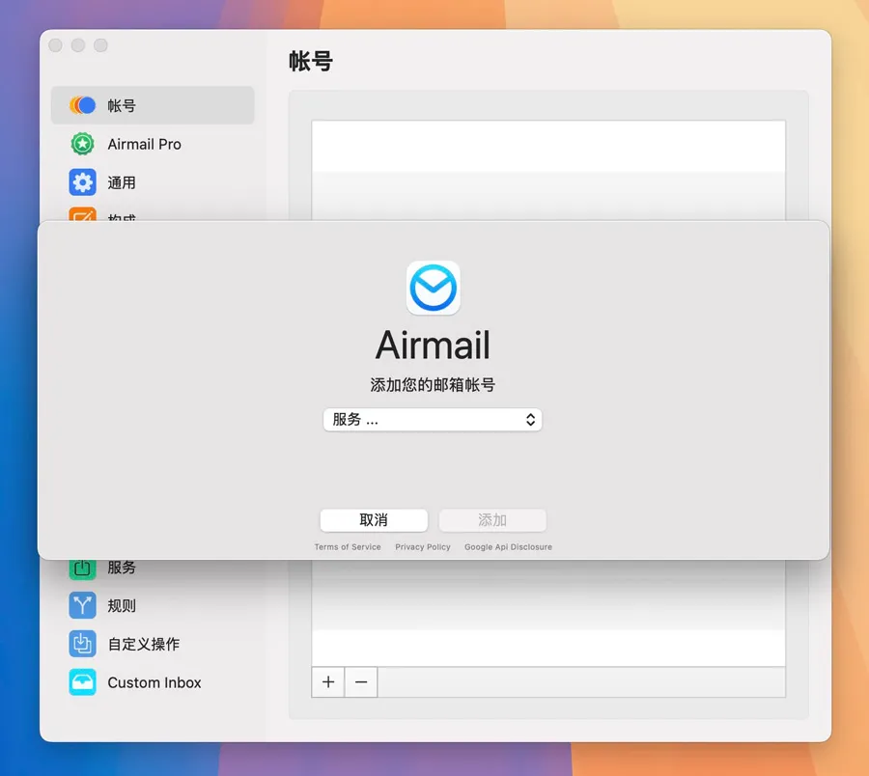The image size is (869, 776).
Task: Open Airmail Pro via green badge icon
Action: (83, 144)
